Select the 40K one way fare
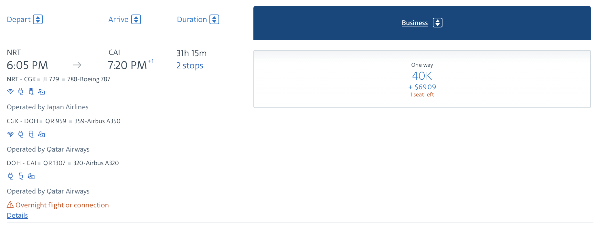 point(422,79)
